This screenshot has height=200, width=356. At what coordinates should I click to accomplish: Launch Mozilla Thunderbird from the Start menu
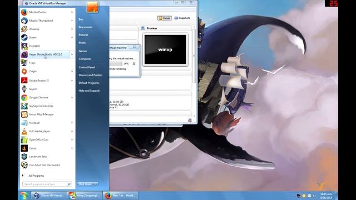click(47, 21)
